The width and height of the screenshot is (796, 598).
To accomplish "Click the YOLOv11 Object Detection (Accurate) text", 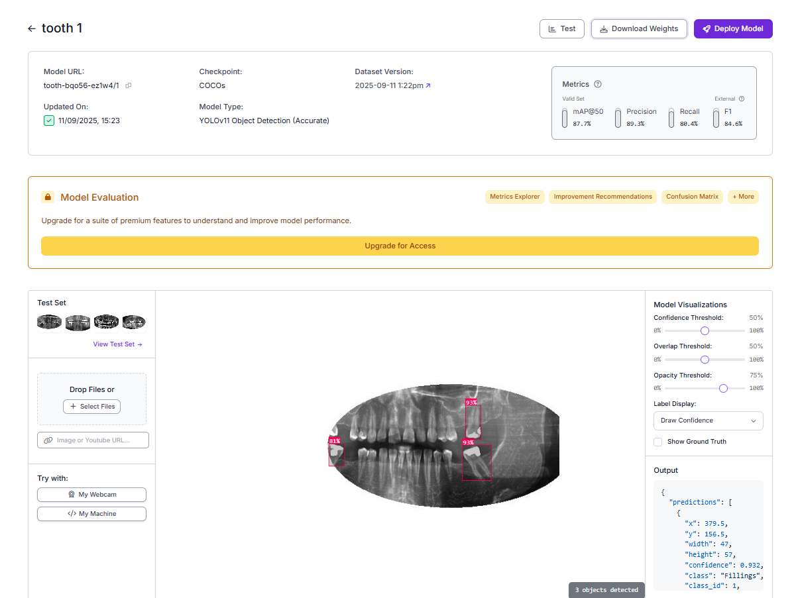I will point(264,121).
